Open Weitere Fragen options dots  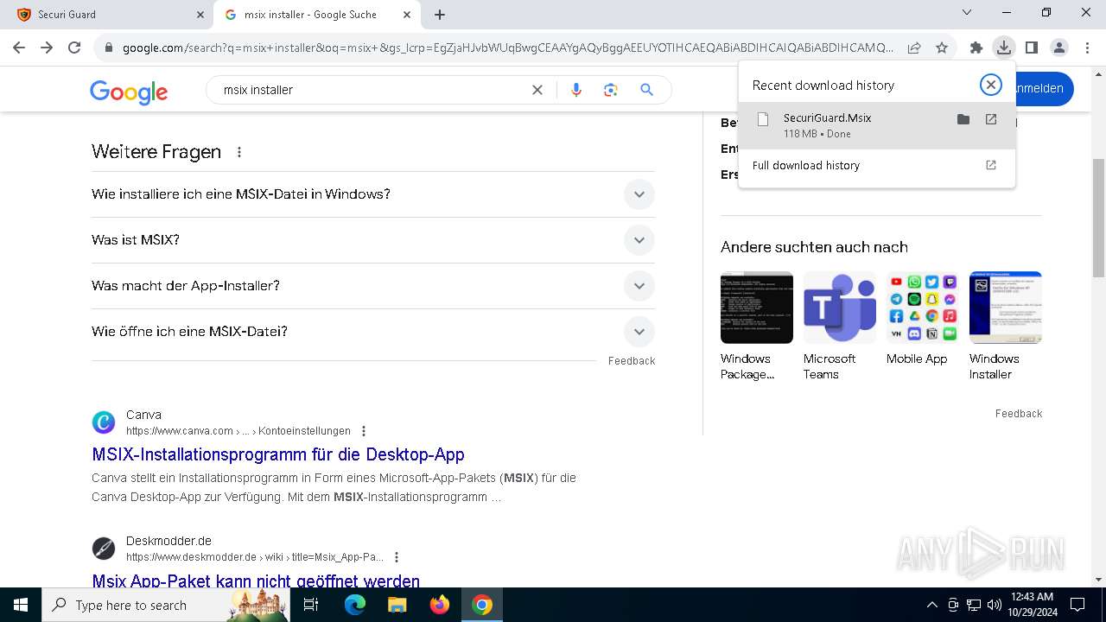click(239, 152)
